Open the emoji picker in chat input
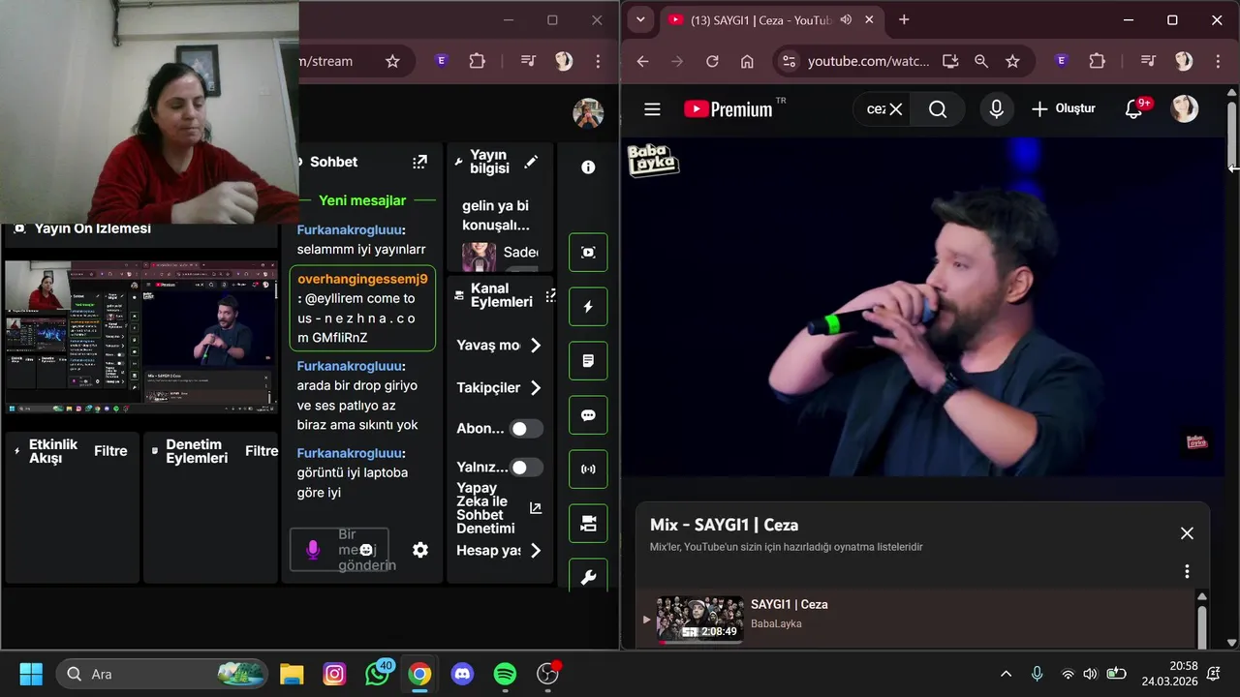1240x697 pixels. pyautogui.click(x=366, y=550)
